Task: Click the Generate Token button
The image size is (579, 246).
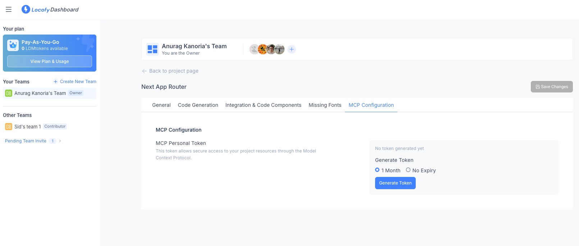Action: 395,183
